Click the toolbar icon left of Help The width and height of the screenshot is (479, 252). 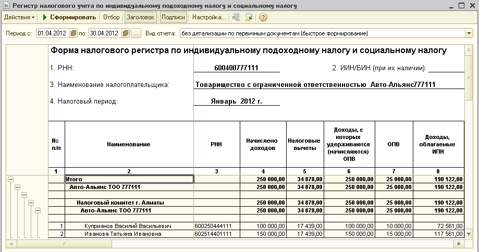[249, 17]
